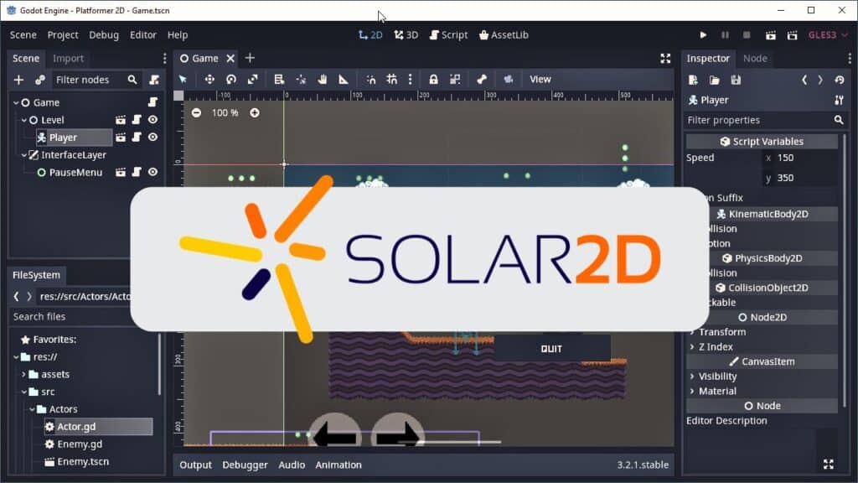Zoom in the 2D viewport
858x483 pixels.
[x=255, y=113]
